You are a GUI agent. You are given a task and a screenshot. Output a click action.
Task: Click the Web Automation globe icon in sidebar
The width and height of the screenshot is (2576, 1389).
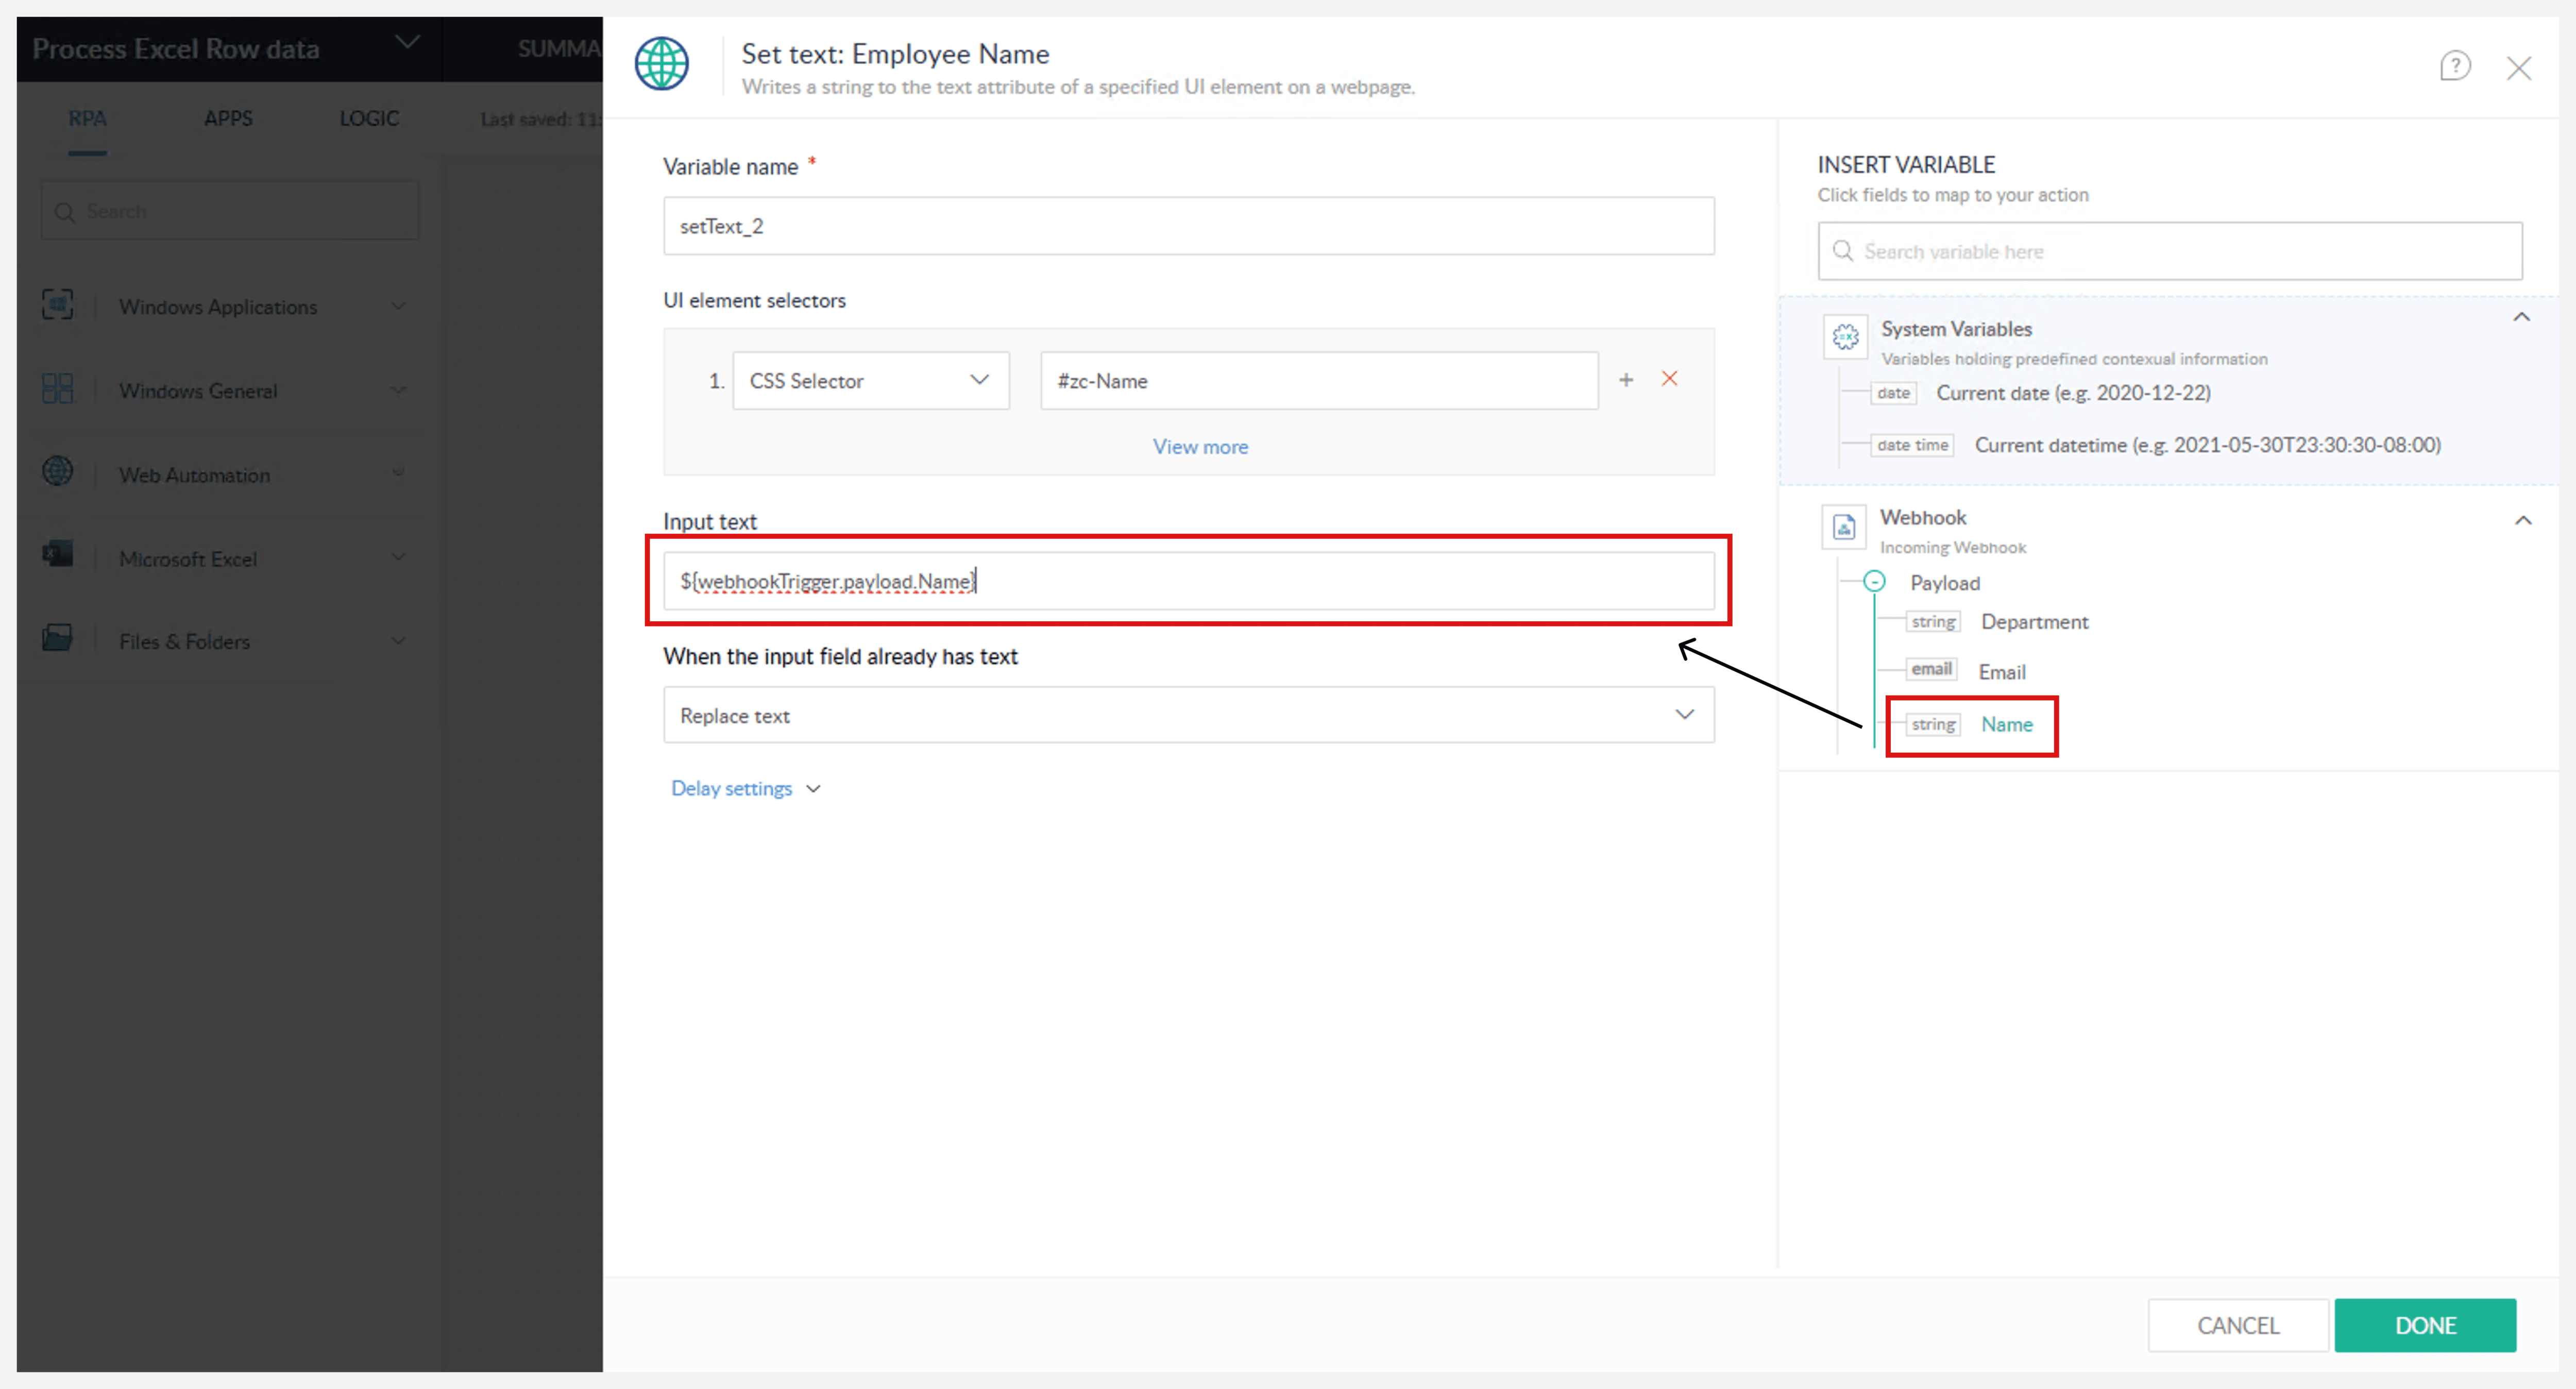coord(58,472)
